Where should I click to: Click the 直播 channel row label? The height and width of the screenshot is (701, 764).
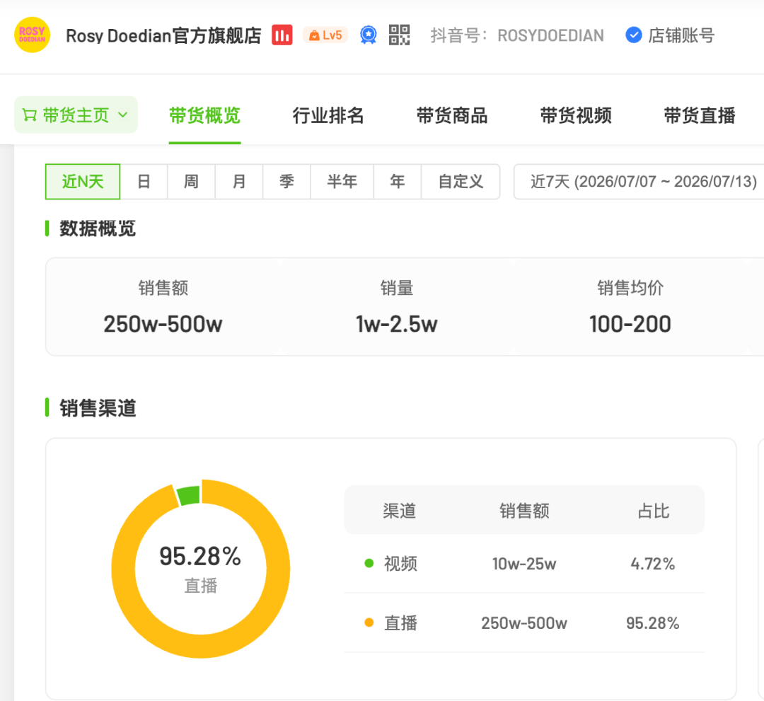pyautogui.click(x=400, y=623)
